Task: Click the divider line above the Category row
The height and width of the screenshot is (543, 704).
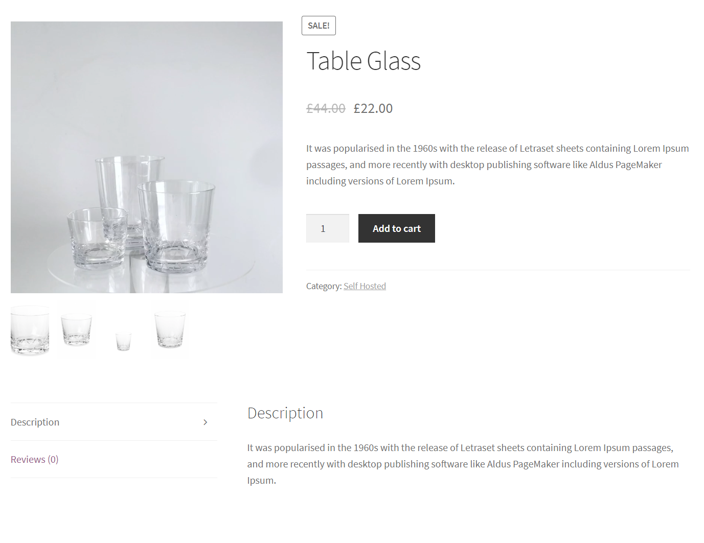Action: tap(498, 270)
